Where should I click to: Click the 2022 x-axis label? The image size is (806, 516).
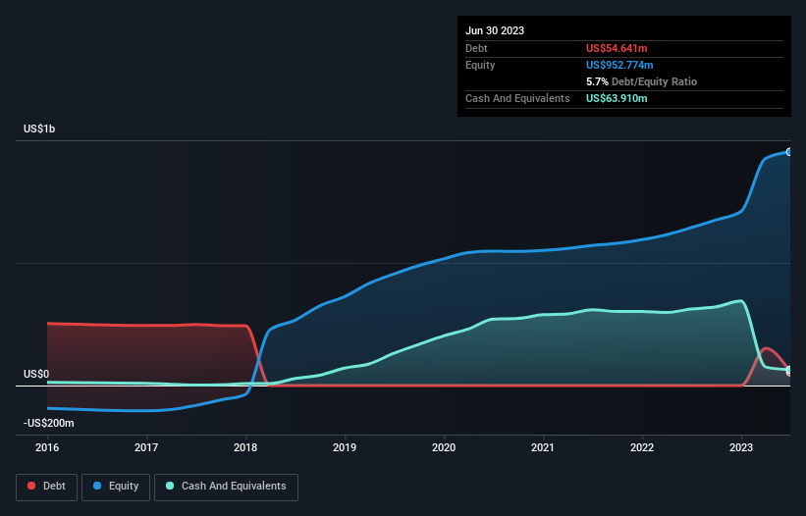(642, 447)
